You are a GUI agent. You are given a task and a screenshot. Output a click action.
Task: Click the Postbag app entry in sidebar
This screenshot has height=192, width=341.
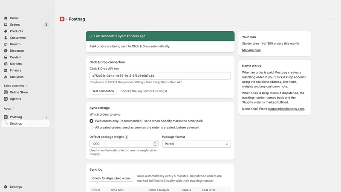pyautogui.click(x=16, y=117)
